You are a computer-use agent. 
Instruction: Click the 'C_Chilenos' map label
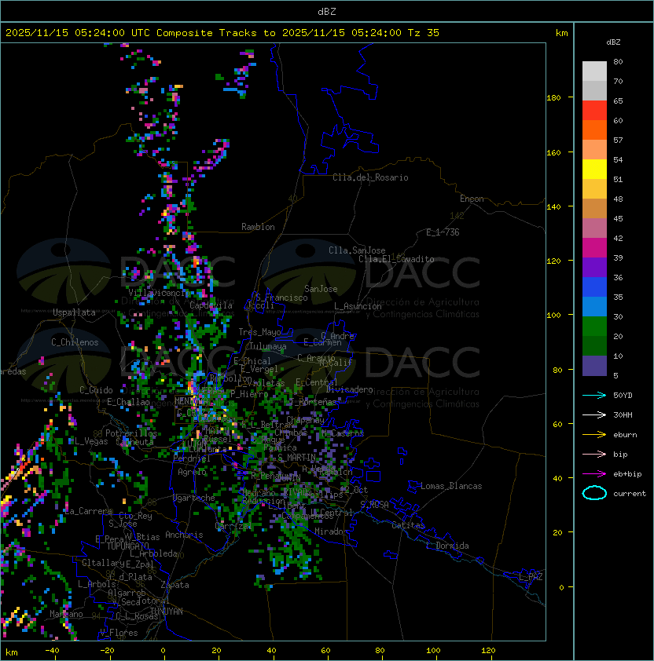(75, 342)
